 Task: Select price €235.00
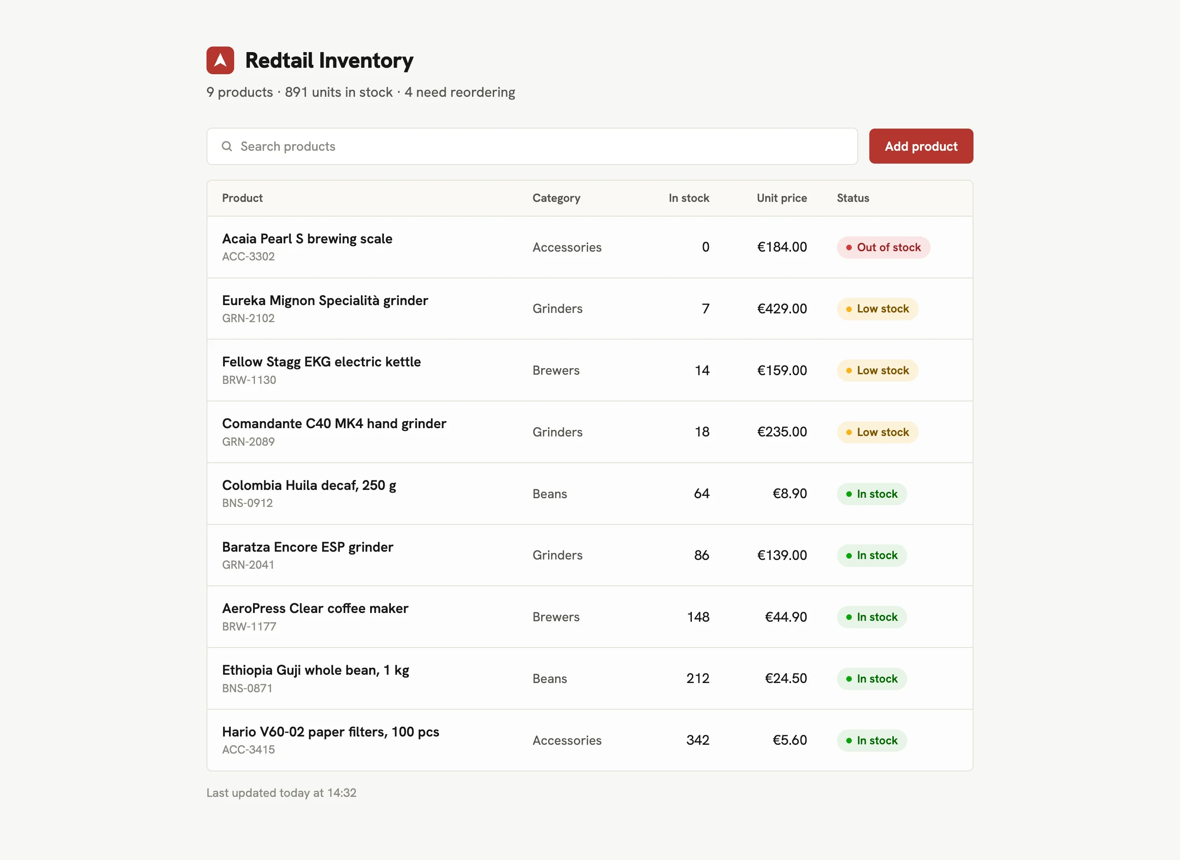pos(782,432)
